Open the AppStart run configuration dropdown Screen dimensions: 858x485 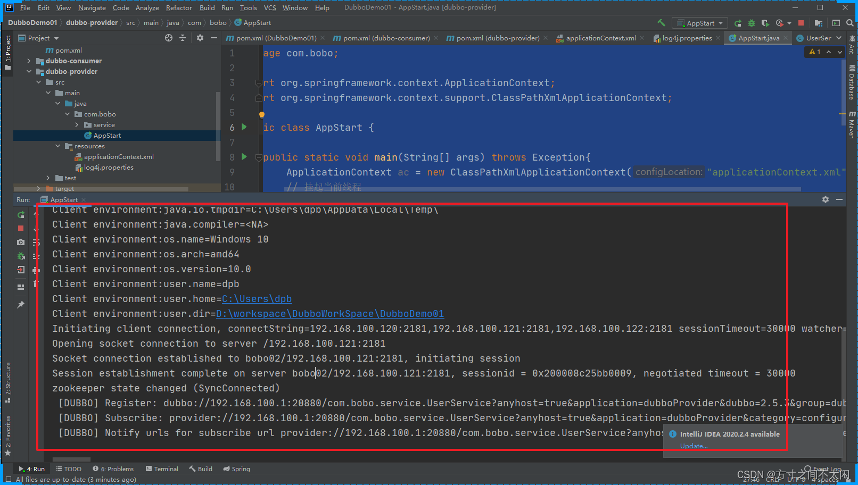point(700,23)
